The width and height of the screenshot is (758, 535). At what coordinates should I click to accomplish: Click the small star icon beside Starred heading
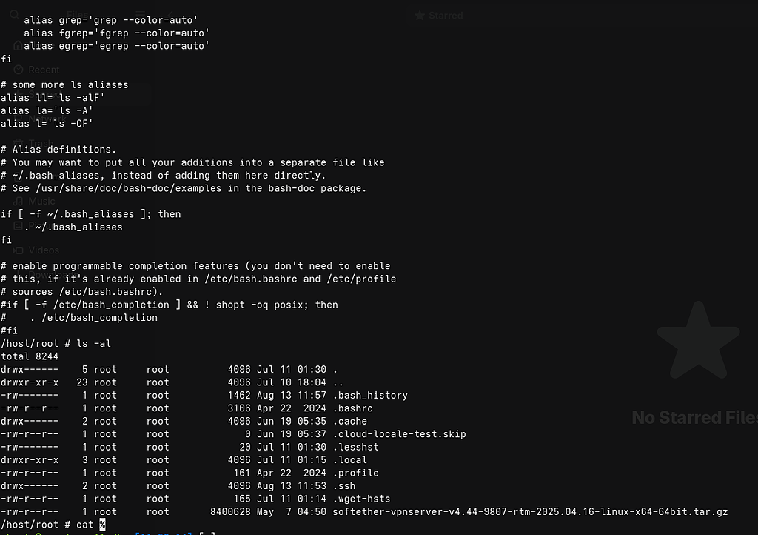[420, 16]
